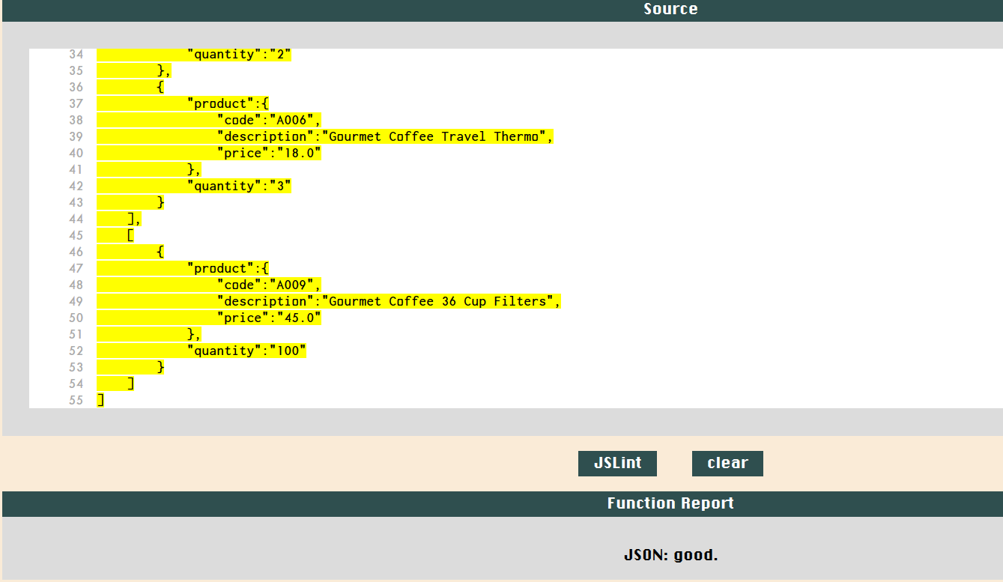Screen dimensions: 1003x582
Task: Click the clear button
Action: click(727, 464)
